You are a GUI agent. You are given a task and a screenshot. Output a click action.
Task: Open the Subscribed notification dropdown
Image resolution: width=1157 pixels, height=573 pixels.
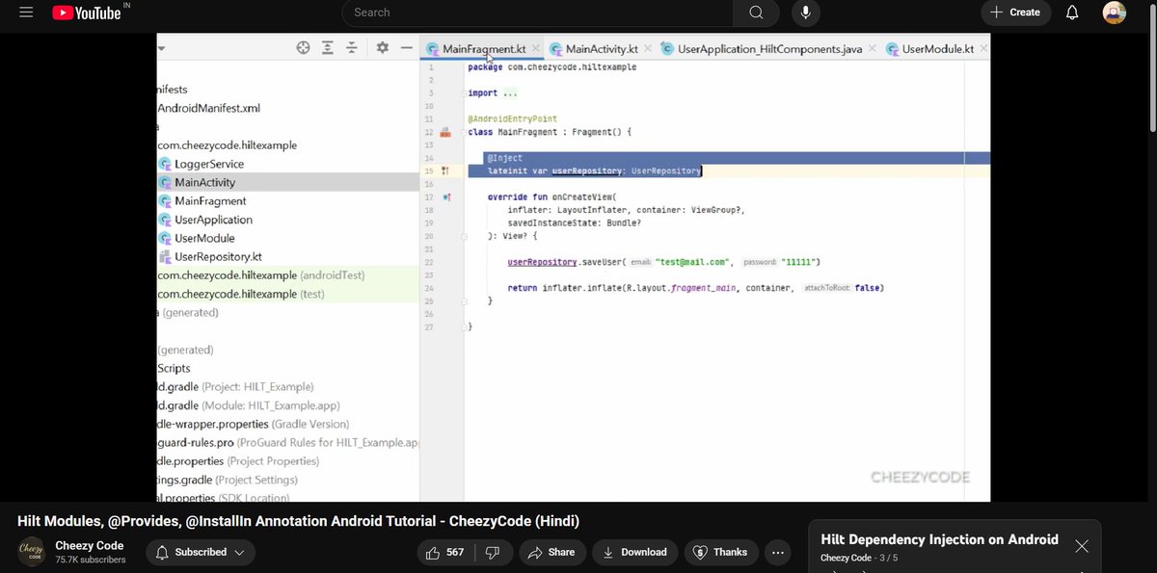click(x=201, y=552)
